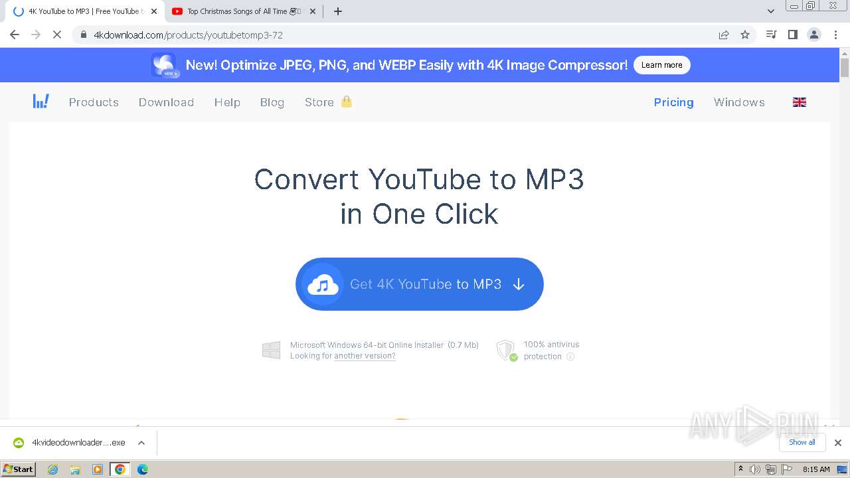The width and height of the screenshot is (850, 478).
Task: Close the 4K YouTube to MP3 tab
Action: click(154, 11)
